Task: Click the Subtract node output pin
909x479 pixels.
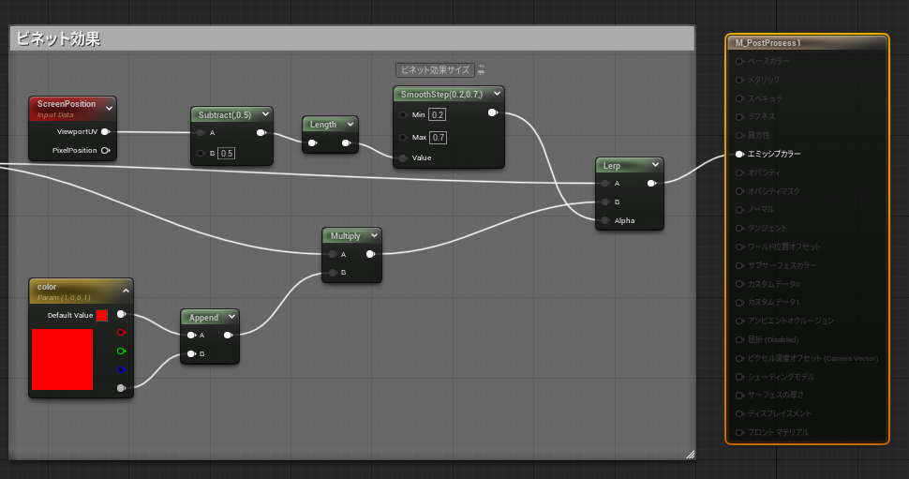Action: coord(261,133)
